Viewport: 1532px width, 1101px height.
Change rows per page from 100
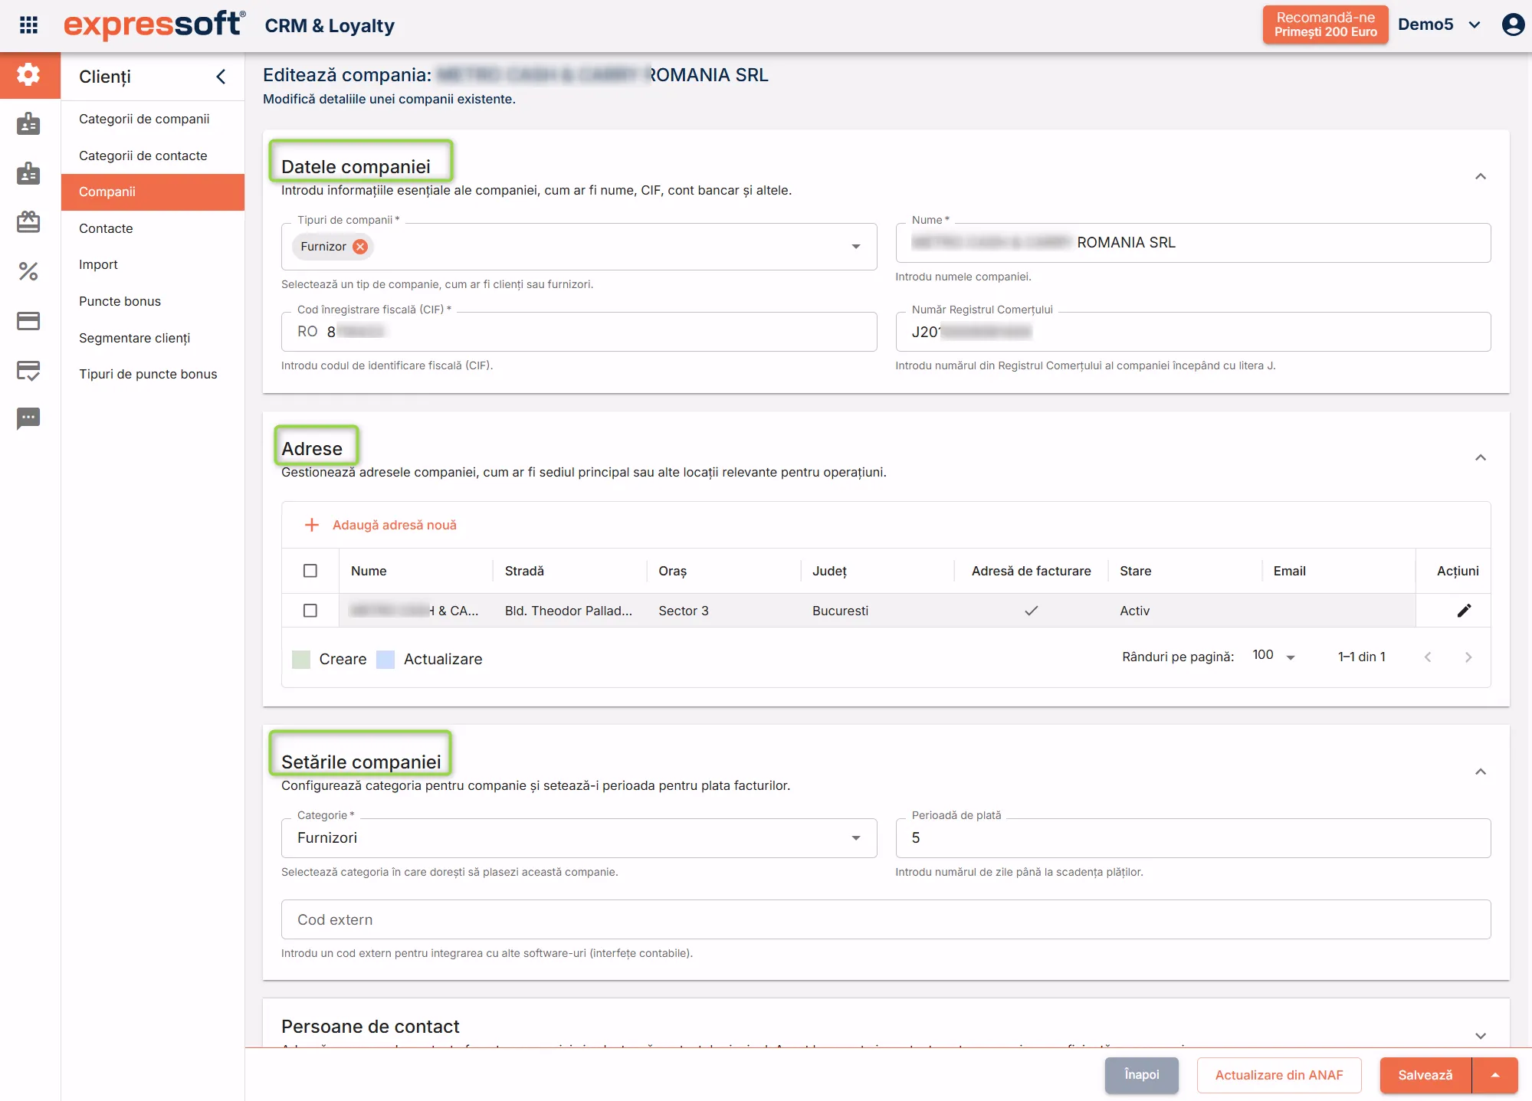coord(1274,657)
